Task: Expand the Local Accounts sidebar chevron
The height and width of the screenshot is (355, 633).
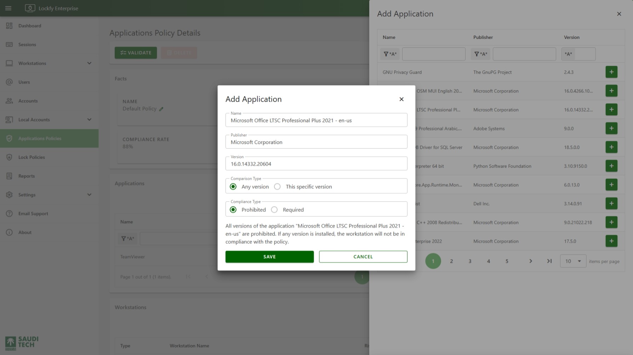Action: (x=89, y=120)
